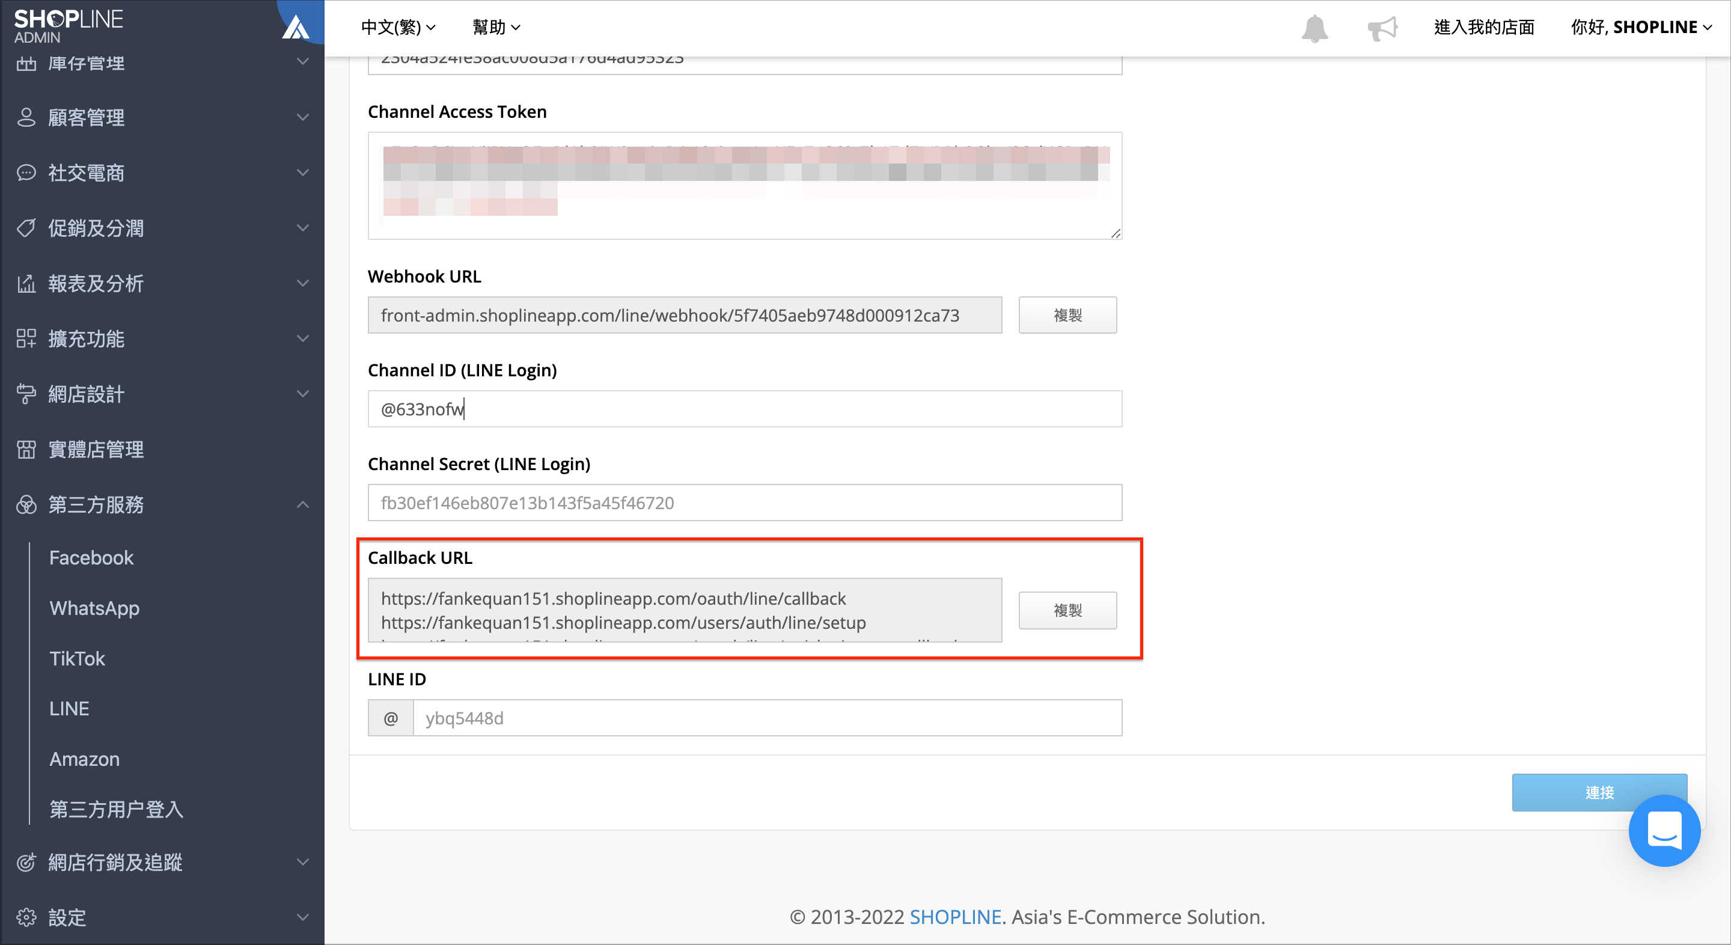Click the sidebar collapse arrow badge

pos(299,23)
